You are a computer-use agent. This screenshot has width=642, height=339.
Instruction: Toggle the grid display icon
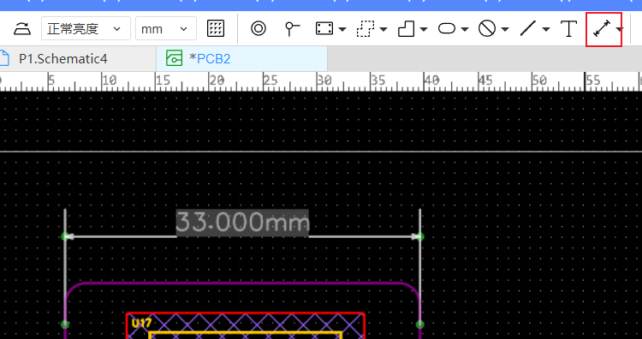pyautogui.click(x=216, y=28)
